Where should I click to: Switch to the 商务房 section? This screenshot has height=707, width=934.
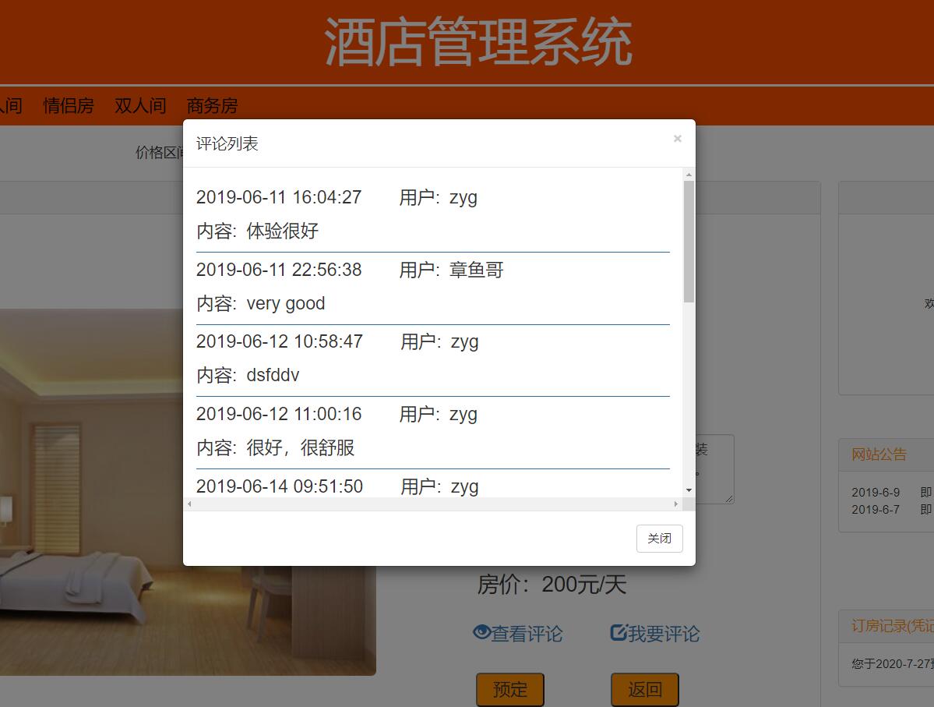click(211, 106)
